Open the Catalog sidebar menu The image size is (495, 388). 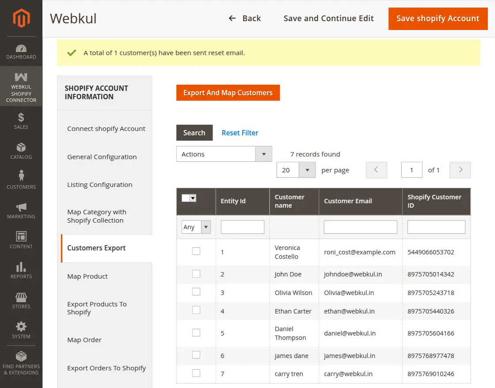tap(21, 151)
